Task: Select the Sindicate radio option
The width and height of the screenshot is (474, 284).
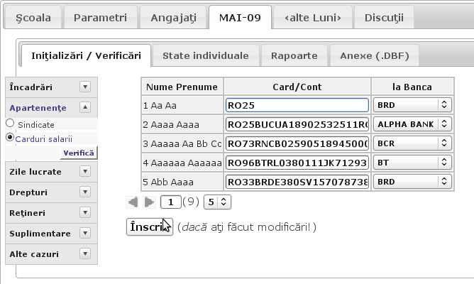Action: (10, 124)
